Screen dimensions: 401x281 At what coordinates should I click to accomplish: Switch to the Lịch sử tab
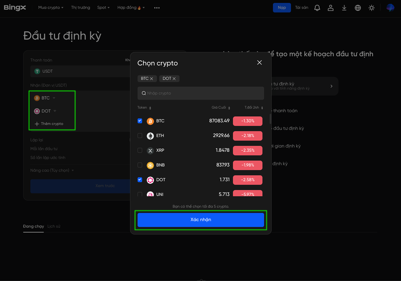pyautogui.click(x=54, y=226)
